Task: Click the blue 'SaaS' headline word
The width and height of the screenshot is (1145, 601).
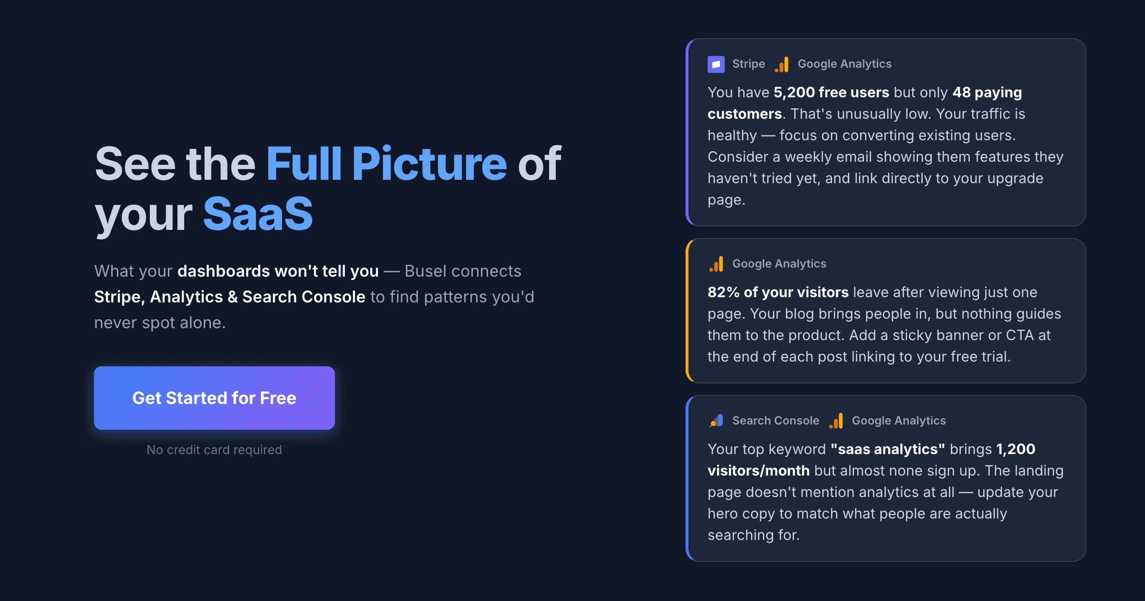Action: point(258,214)
